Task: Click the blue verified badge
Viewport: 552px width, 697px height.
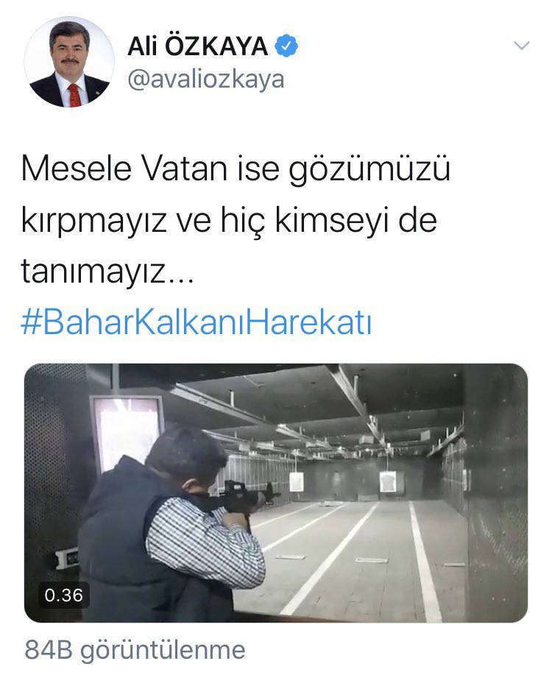Action: tap(286, 46)
